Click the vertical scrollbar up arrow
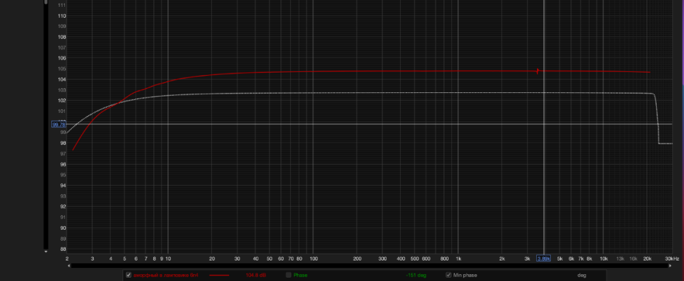Screen dimensions: 684x281 (47, 3)
